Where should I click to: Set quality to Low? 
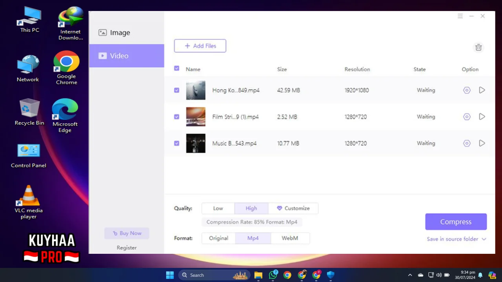[x=218, y=208]
